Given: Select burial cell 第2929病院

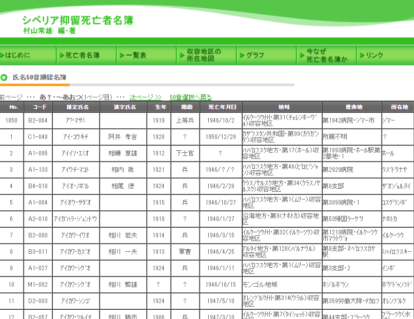Looking at the screenshot, I should (x=352, y=170).
